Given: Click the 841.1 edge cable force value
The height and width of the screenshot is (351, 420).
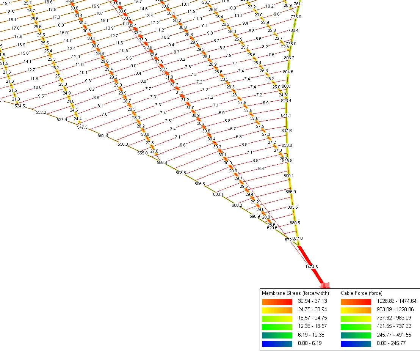Looking at the screenshot, I should (x=286, y=116).
